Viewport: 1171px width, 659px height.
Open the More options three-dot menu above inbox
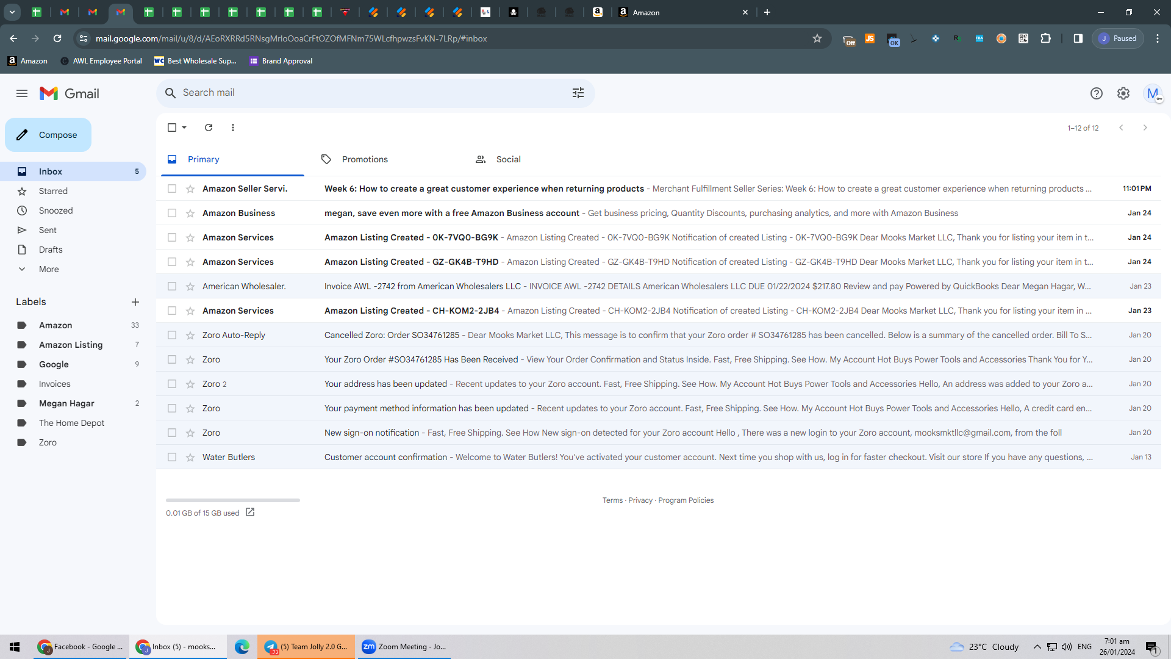coord(233,128)
